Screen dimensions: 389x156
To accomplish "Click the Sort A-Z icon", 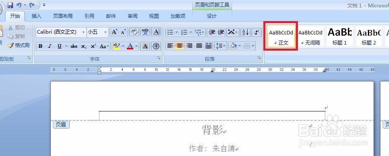I will pyautogui.click(x=246, y=32).
